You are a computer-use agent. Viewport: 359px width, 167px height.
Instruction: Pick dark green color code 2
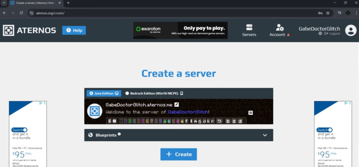tap(130, 121)
